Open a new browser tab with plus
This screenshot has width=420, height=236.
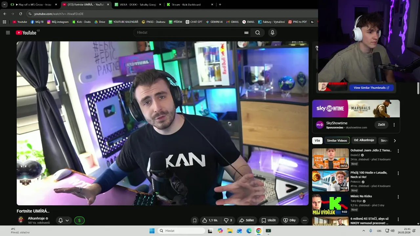click(220, 5)
